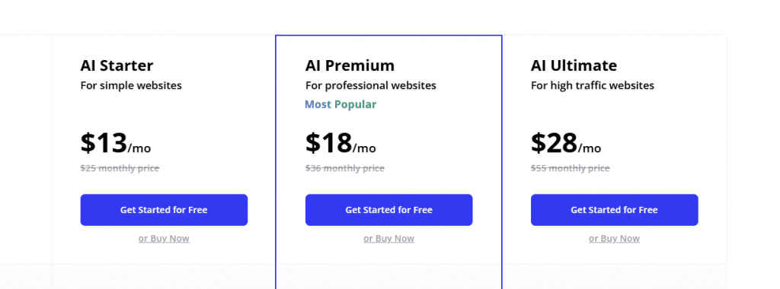Click Get Started for Free under AI Starter
The image size is (780, 289).
click(x=164, y=210)
